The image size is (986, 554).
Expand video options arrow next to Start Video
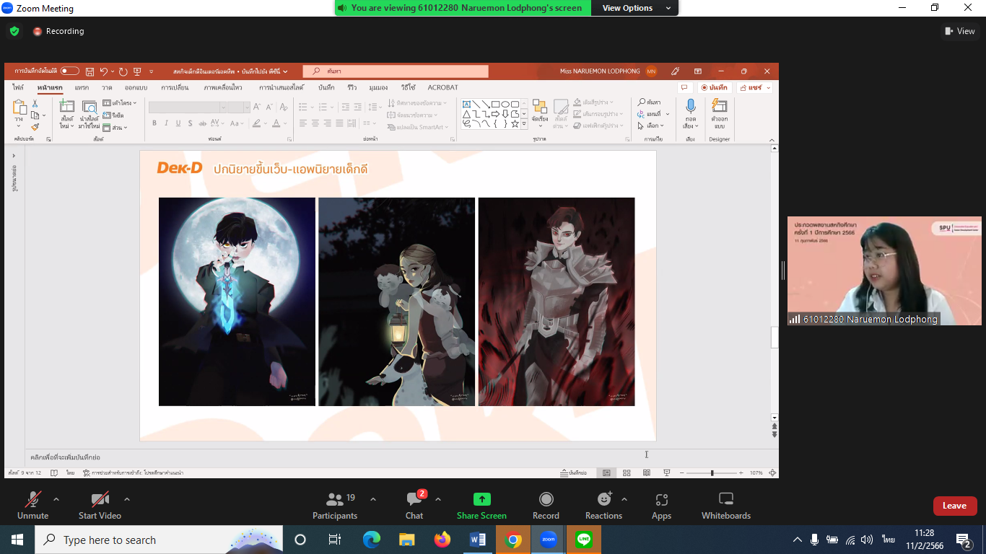click(x=127, y=499)
